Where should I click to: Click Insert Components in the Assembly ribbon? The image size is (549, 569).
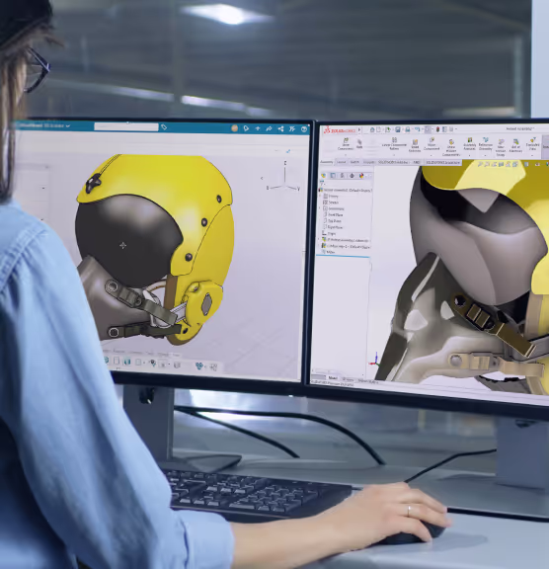click(x=346, y=144)
